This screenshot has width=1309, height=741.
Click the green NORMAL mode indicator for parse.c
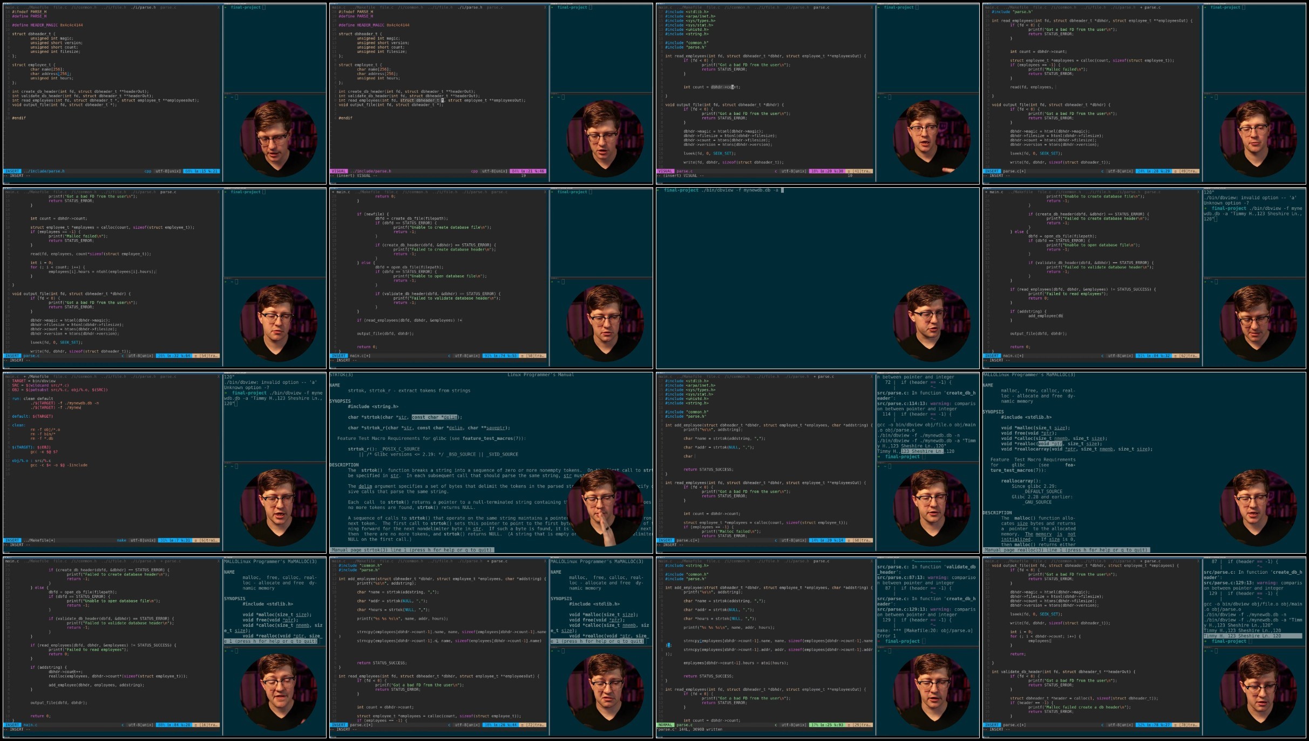click(666, 725)
